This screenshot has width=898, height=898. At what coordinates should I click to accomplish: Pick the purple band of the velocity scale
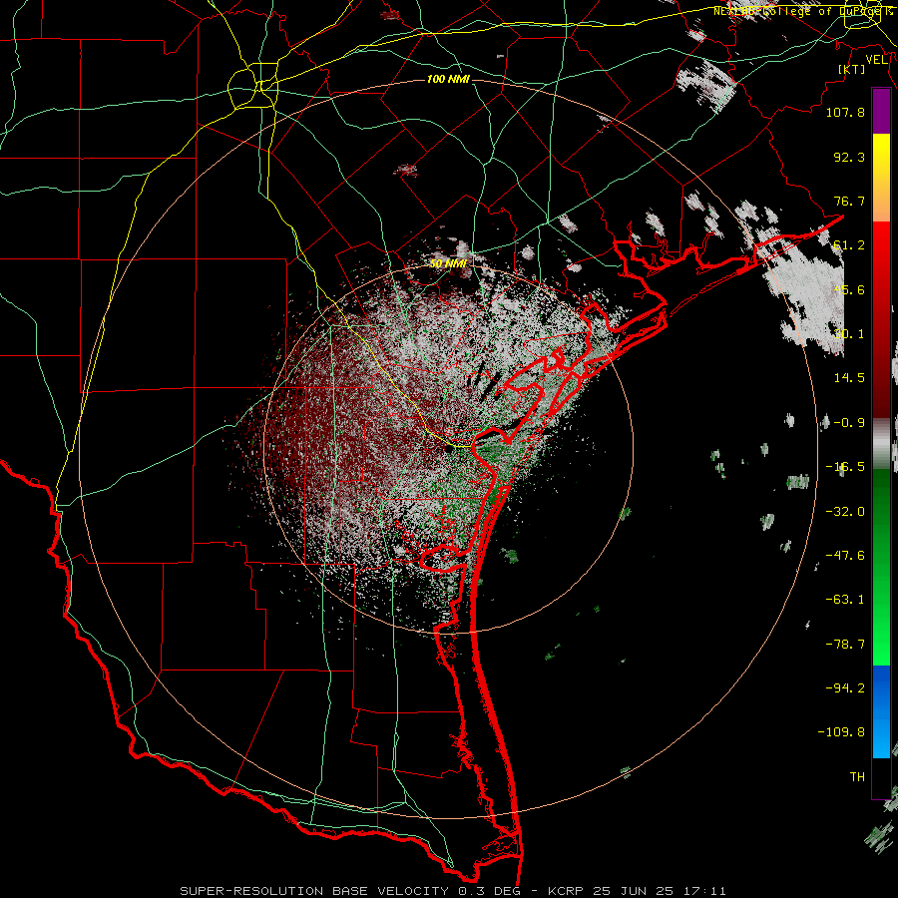[881, 112]
